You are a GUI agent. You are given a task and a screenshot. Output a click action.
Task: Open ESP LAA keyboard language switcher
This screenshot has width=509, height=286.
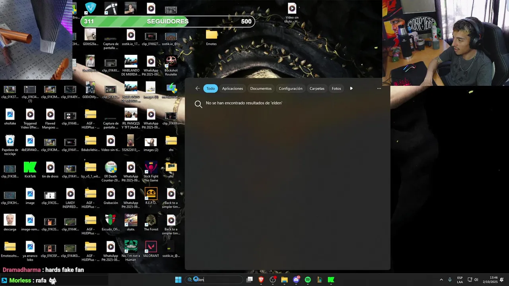(460, 280)
